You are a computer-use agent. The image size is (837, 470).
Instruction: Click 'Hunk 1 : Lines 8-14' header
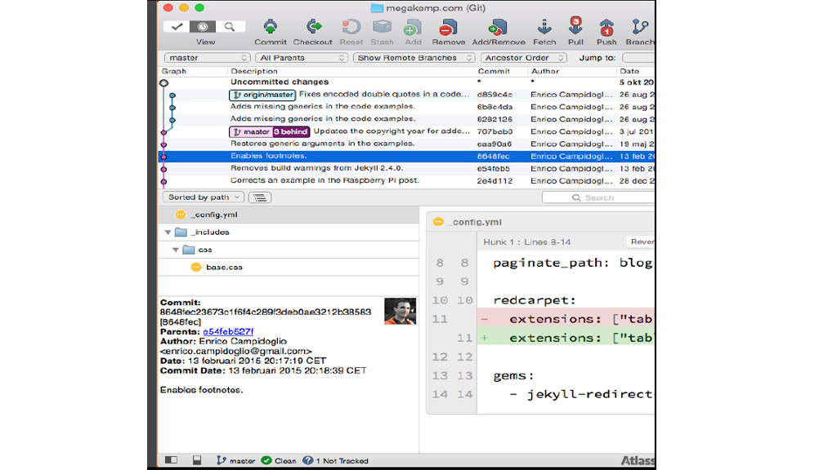click(527, 242)
